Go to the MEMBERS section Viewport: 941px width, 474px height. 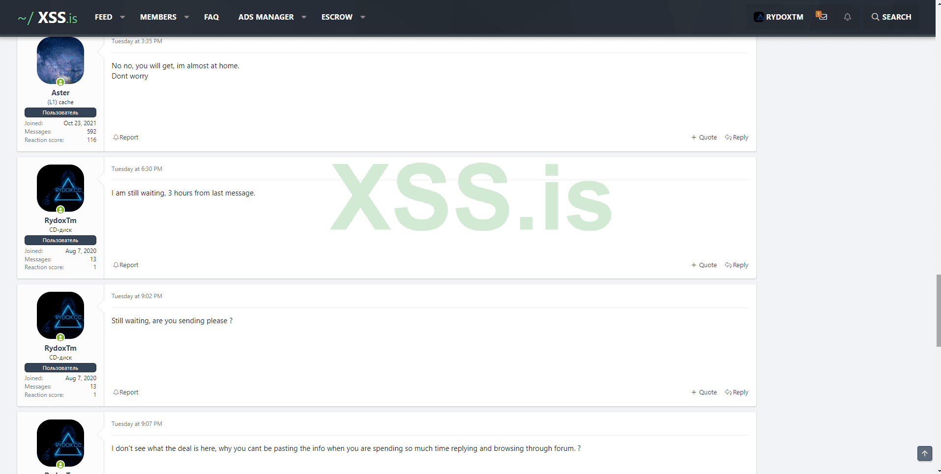[158, 17]
